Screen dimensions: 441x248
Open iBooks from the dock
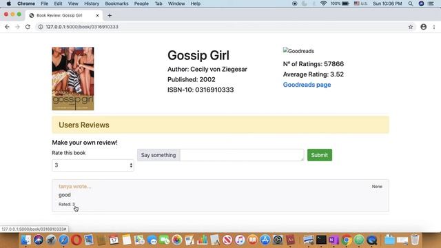pos(253,240)
